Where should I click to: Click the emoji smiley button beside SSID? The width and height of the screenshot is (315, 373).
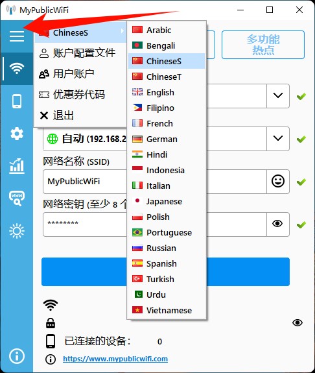pyautogui.click(x=277, y=181)
